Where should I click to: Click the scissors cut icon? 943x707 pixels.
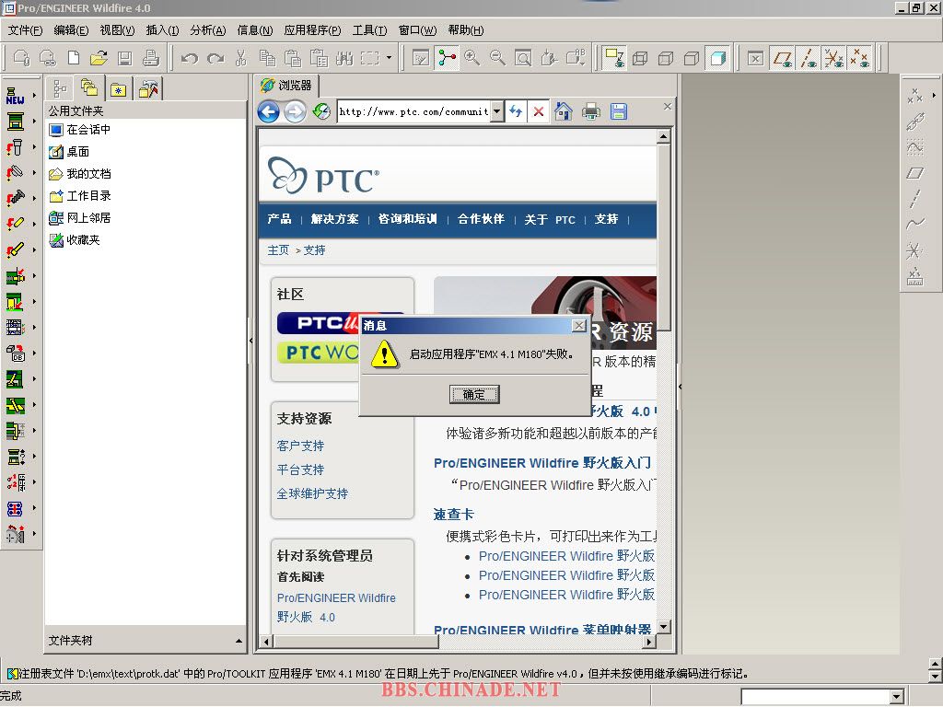coord(241,58)
